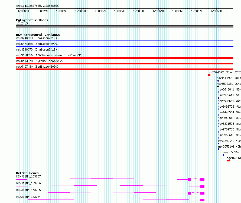Viewport: 241px width, 203px height.
Task: Open esv3628050 1000Genomes label
Action: point(49,55)
